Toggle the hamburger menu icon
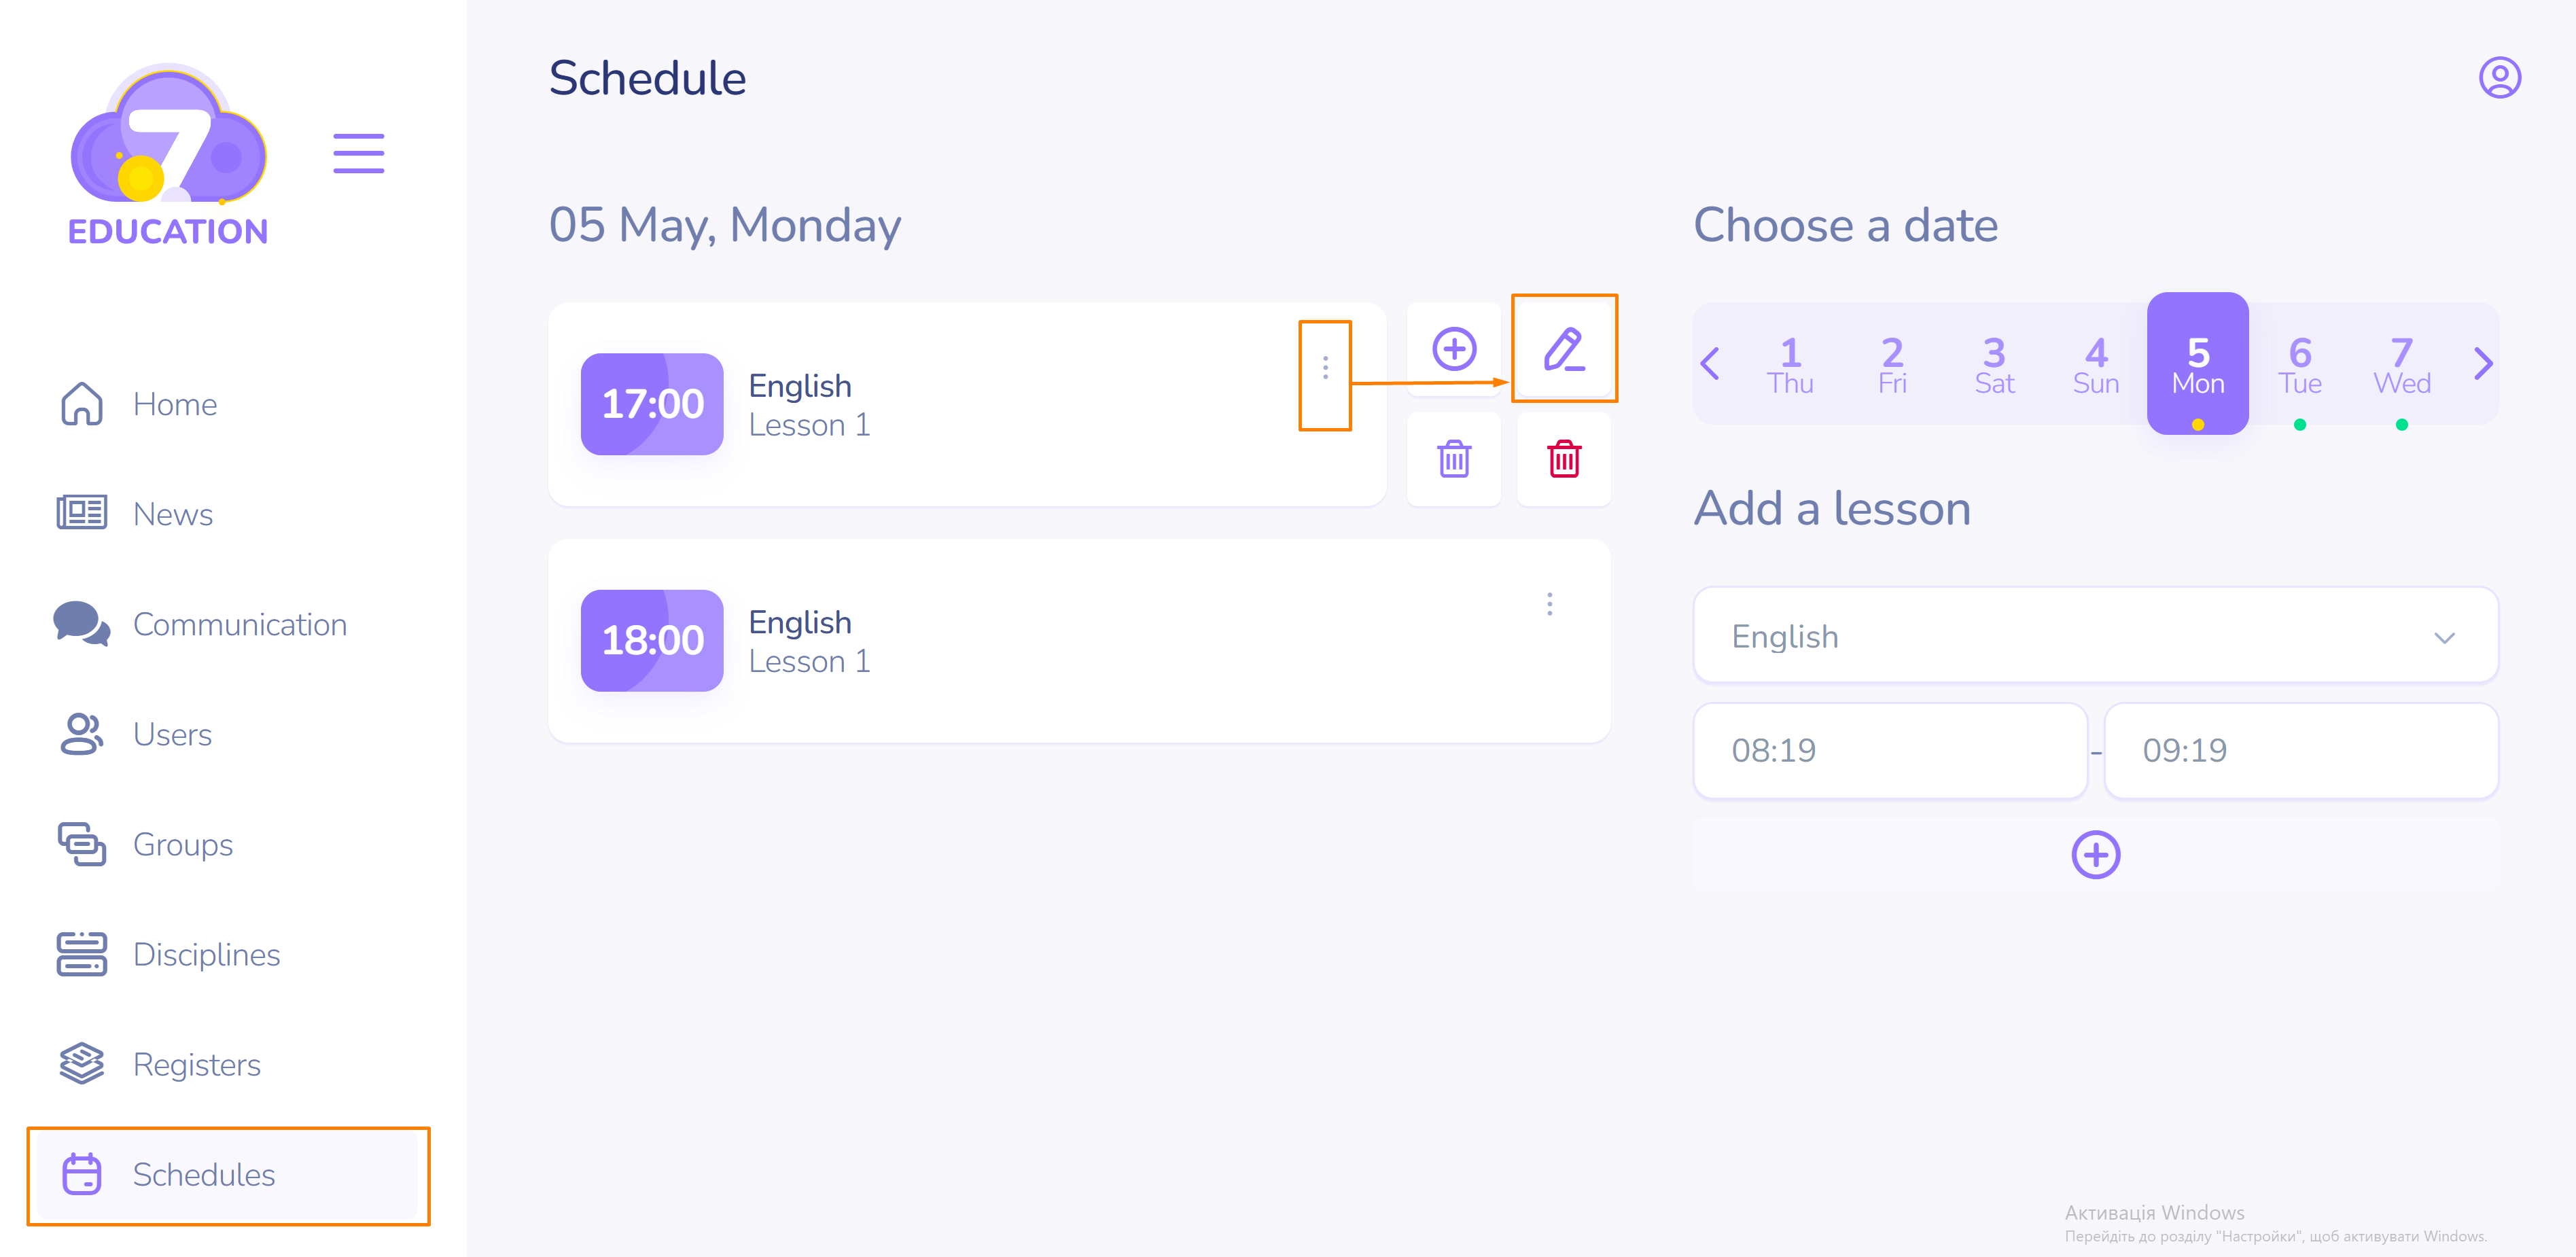Viewport: 2576px width, 1257px height. tap(358, 153)
